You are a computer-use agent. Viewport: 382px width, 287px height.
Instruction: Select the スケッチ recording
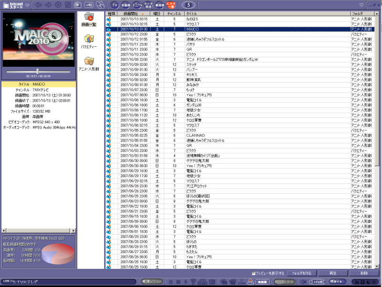[x=240, y=64]
